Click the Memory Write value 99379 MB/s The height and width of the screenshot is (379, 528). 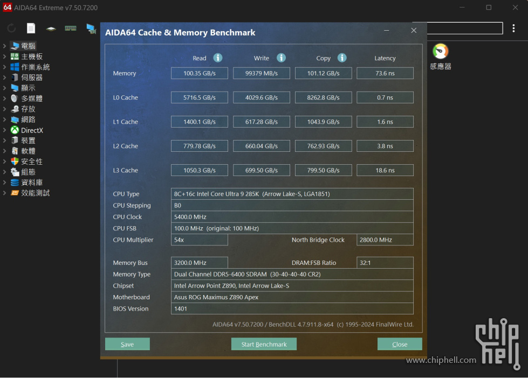[x=262, y=73]
